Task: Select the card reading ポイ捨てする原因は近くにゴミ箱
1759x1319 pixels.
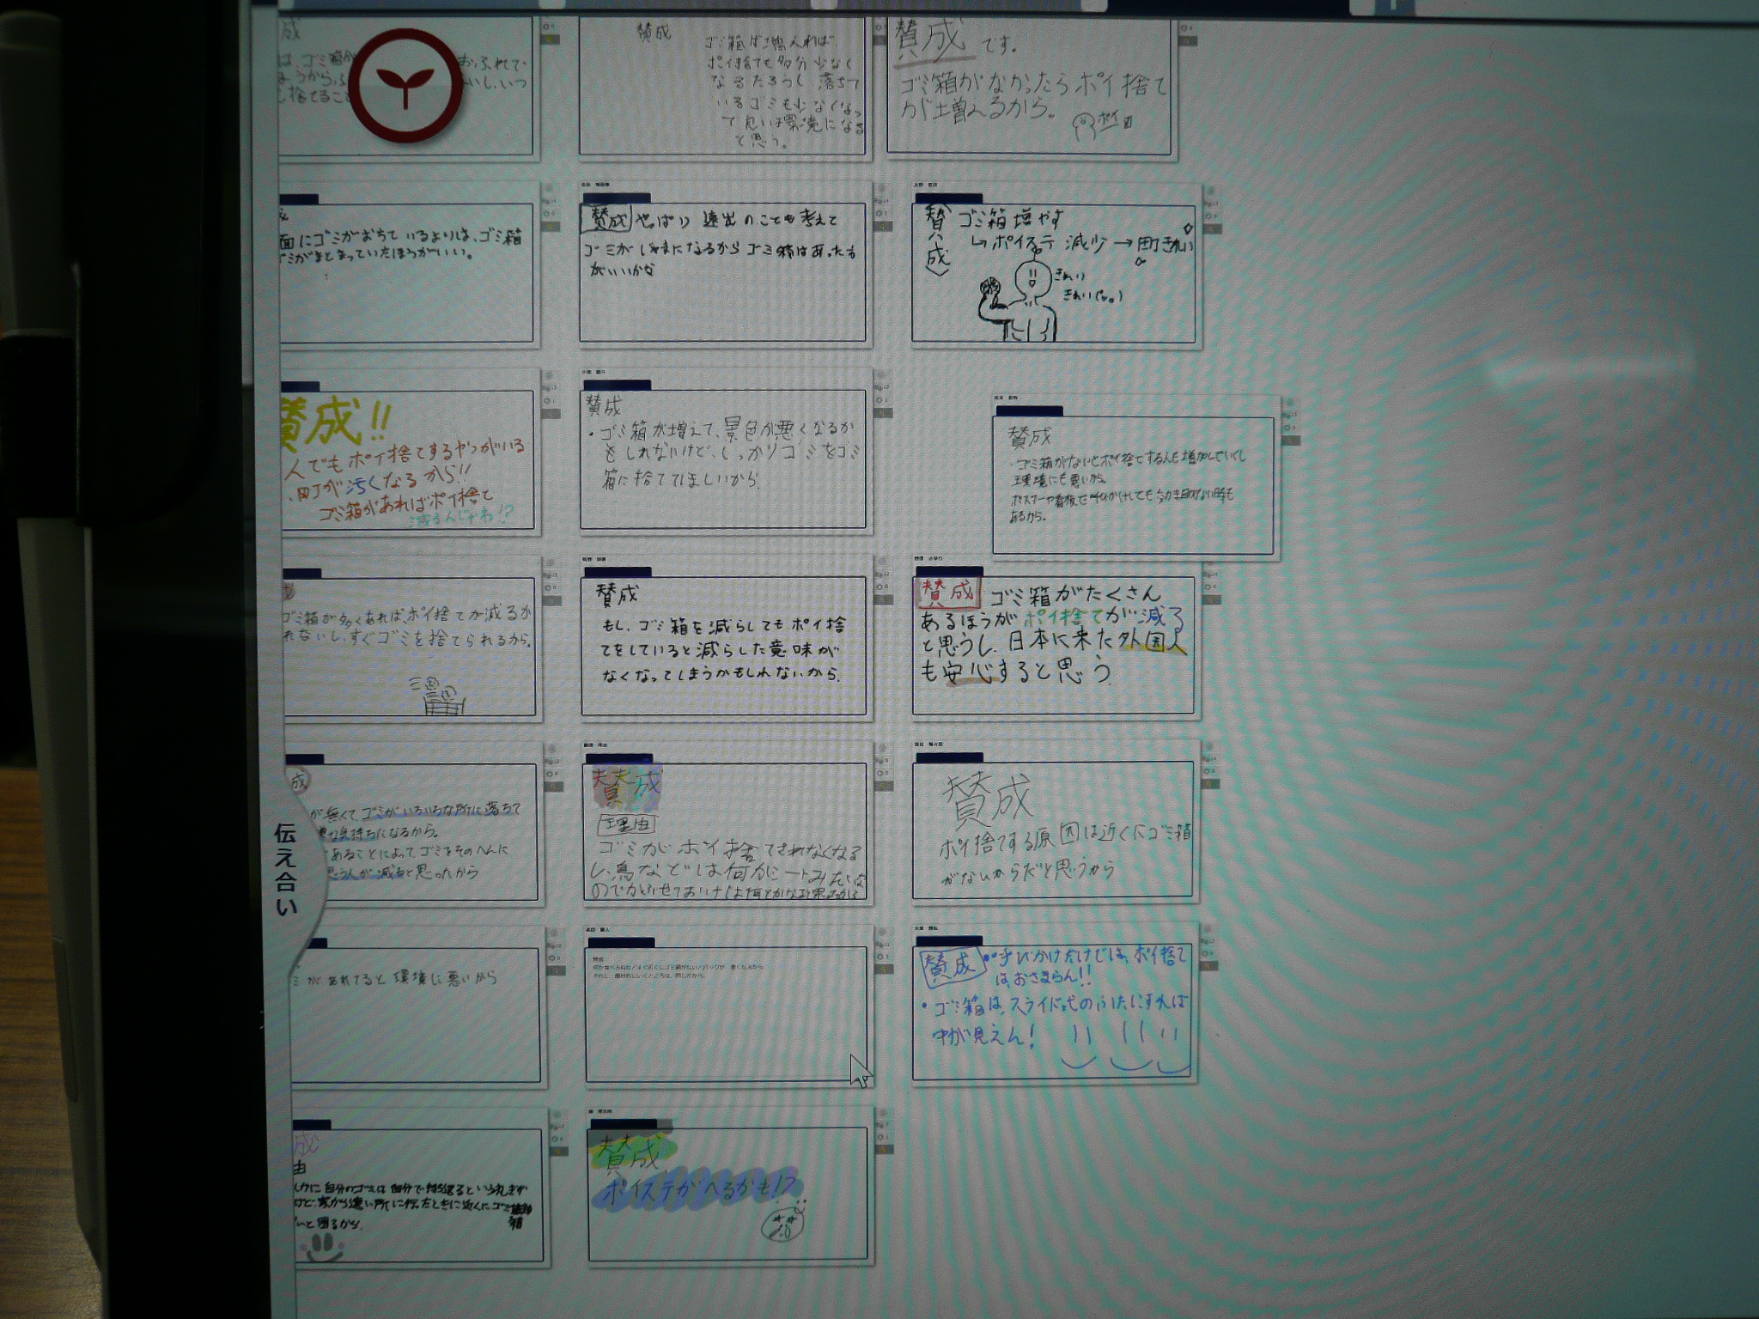Action: (x=1053, y=830)
